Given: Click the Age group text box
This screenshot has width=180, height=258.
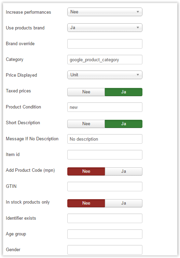Looking at the screenshot, I should coord(105,234).
